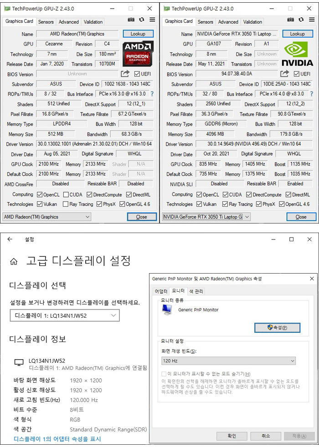The width and height of the screenshot is (319, 447).
Task: Click Lookup button in NVIDIA GPU-Z window
Action: pyautogui.click(x=298, y=34)
